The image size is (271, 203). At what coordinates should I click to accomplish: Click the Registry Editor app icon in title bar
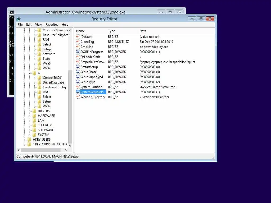point(19,19)
